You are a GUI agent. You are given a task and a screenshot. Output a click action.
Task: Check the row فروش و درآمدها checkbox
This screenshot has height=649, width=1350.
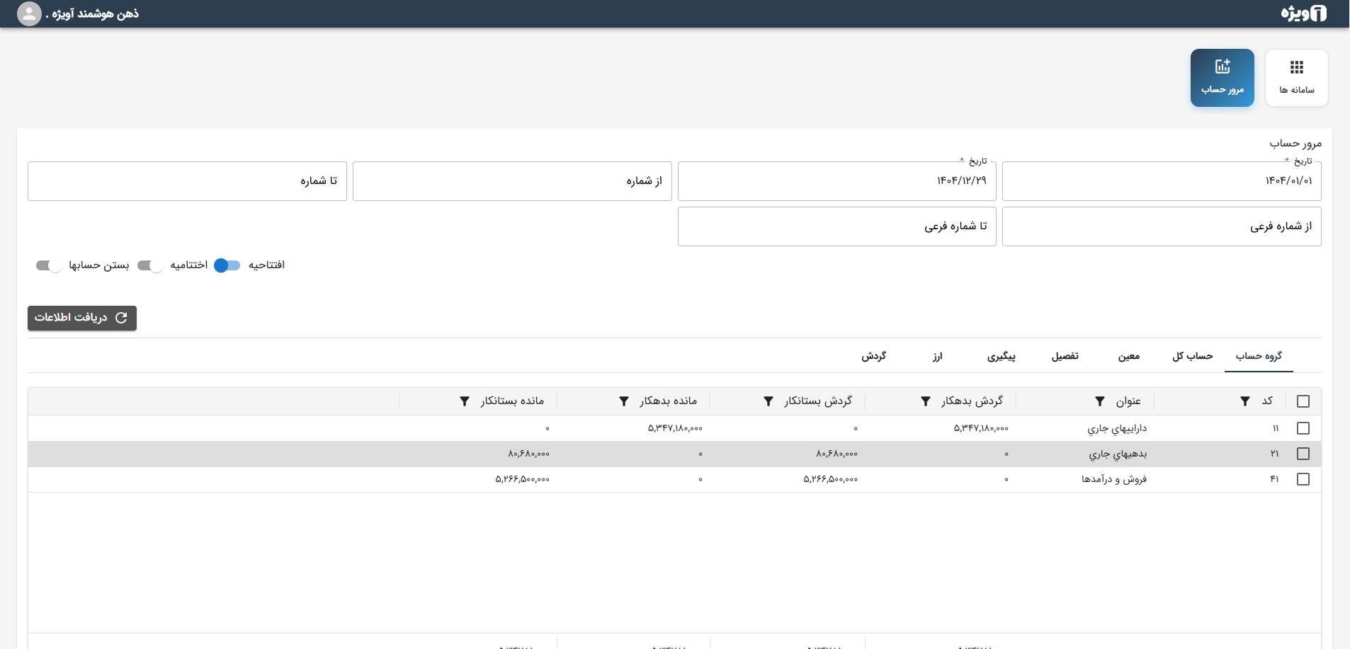click(x=1303, y=479)
